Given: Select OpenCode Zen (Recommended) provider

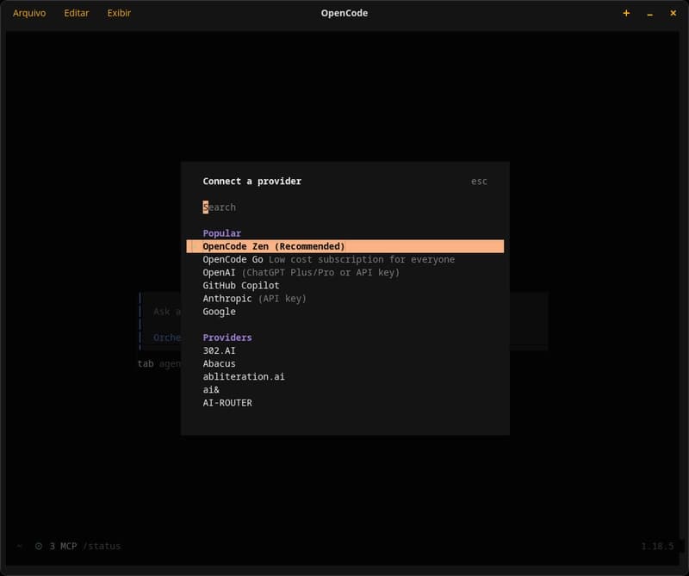Looking at the screenshot, I should point(345,246).
